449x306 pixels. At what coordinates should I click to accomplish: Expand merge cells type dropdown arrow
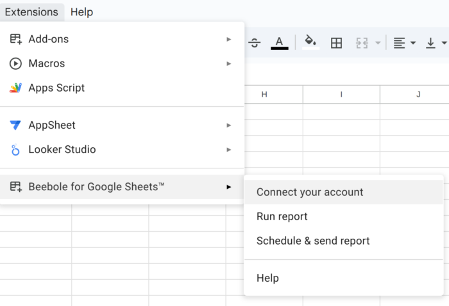[378, 43]
